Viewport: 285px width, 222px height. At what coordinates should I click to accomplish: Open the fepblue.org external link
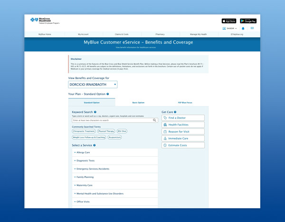click(237, 34)
